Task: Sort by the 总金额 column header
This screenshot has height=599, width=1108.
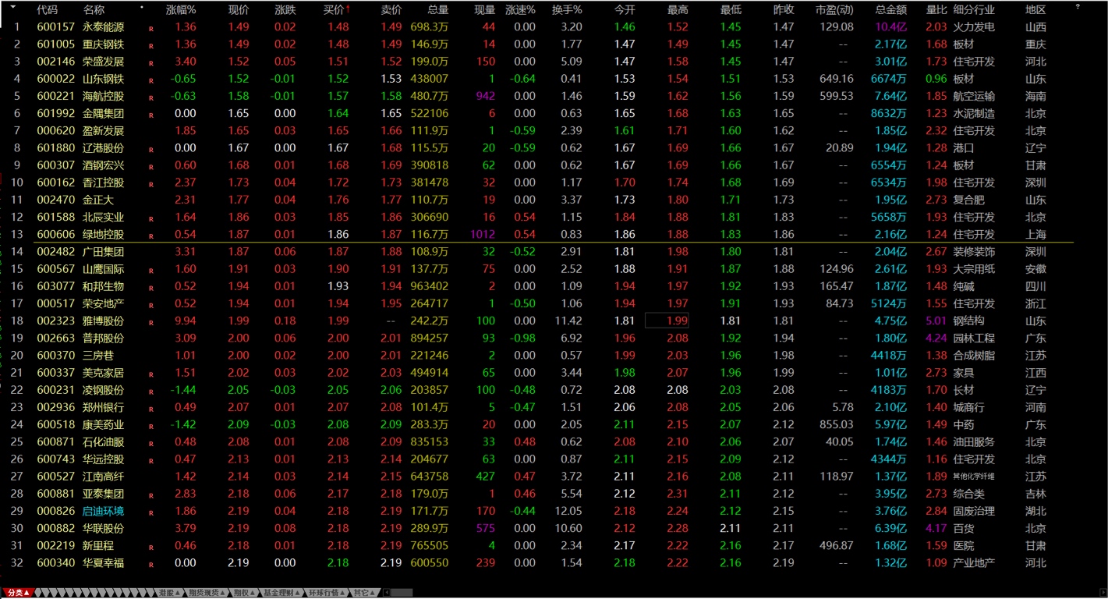Action: (890, 9)
